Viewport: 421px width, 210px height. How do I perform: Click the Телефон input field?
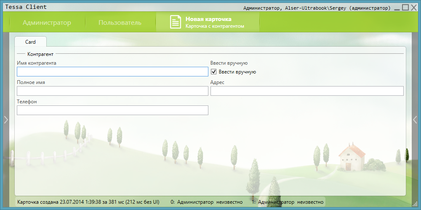(x=112, y=110)
